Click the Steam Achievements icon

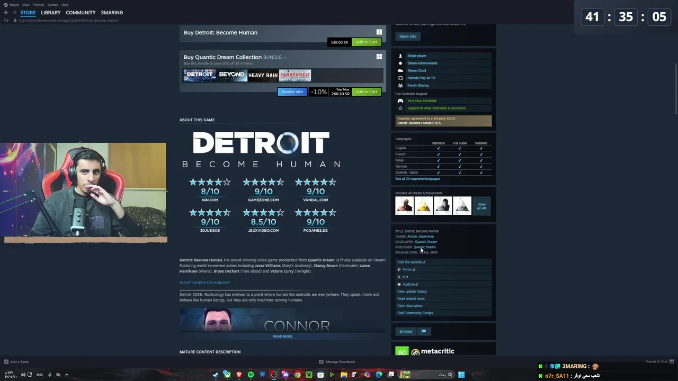[400, 63]
